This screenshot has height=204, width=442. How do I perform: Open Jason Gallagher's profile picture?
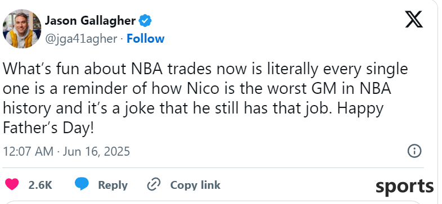coord(22,29)
